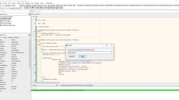Switch to the Data Access palette tab
Screen dimensions: 179x100
59,5
